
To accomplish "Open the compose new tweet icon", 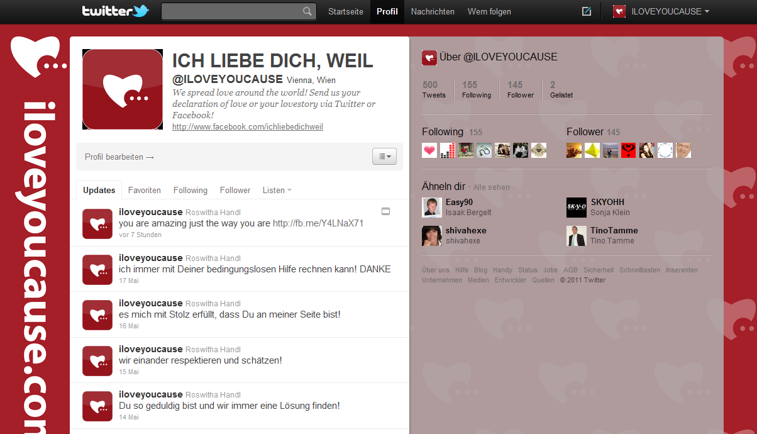I will coord(587,11).
